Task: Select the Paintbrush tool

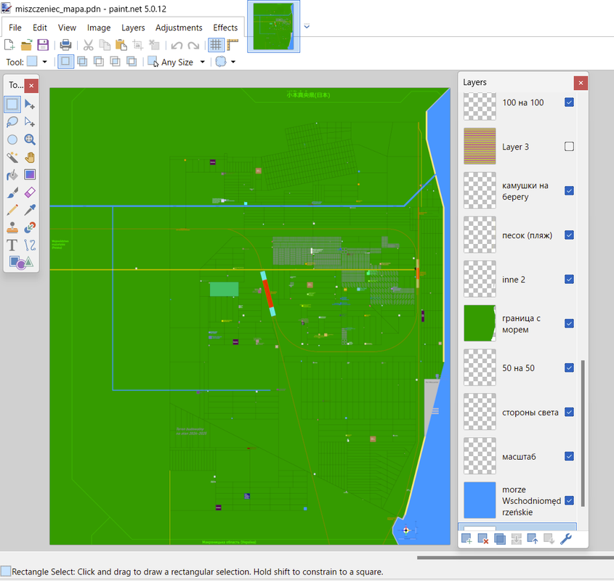Action: point(12,192)
